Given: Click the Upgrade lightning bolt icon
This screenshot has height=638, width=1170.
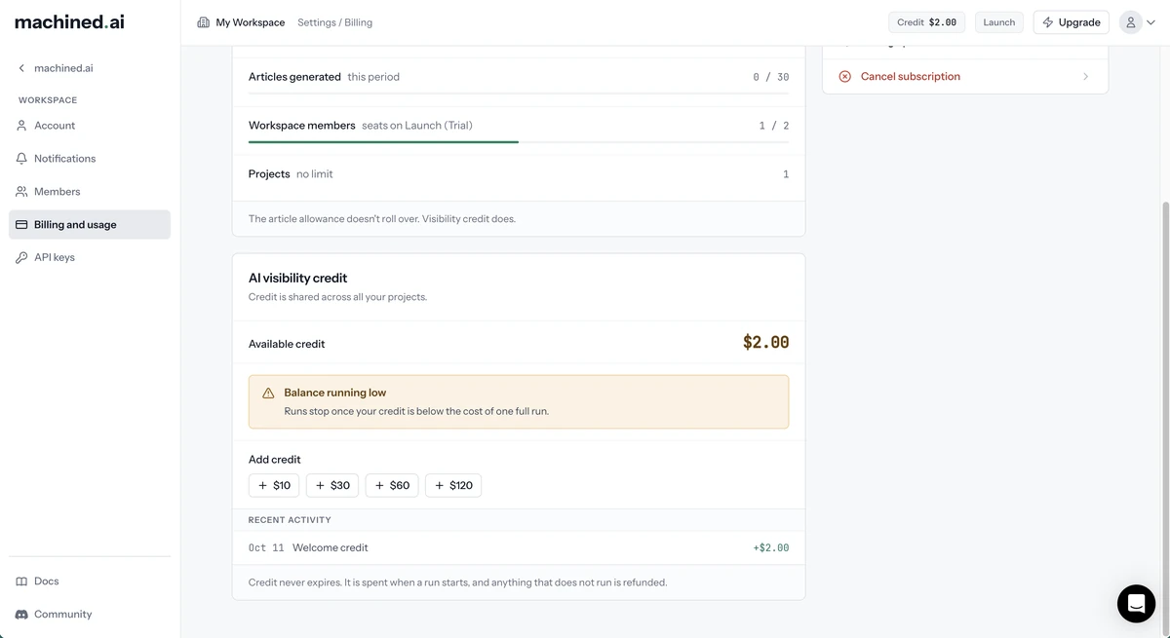Looking at the screenshot, I should (x=1048, y=22).
